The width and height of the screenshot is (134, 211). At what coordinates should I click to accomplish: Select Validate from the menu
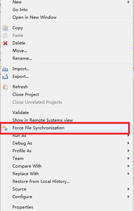20,113
